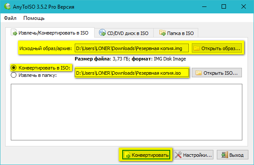Switch to the Папка в ISO tab
The height and width of the screenshot is (165, 254).
[x=176, y=33]
